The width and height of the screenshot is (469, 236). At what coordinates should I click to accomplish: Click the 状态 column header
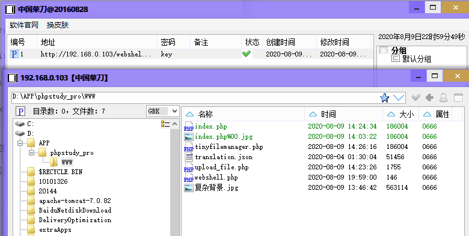tap(252, 42)
